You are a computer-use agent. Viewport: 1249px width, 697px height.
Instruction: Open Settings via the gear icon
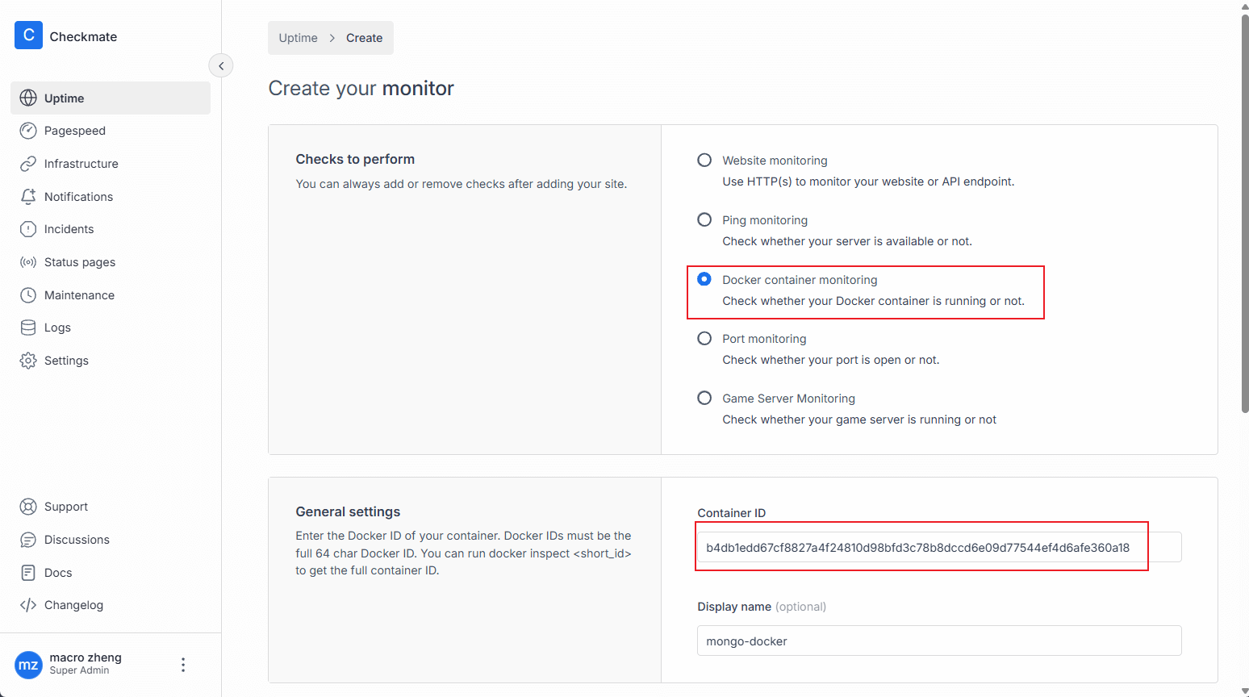point(28,361)
